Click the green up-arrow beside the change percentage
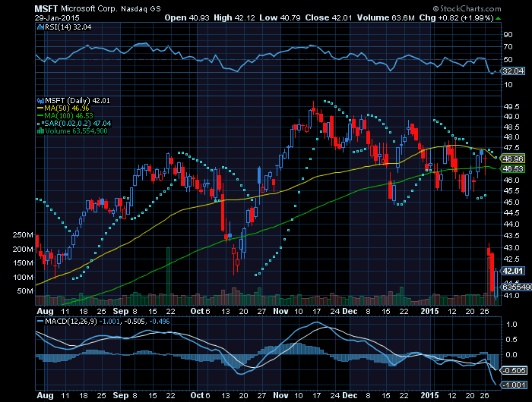This screenshot has height=402, width=532. (x=498, y=18)
